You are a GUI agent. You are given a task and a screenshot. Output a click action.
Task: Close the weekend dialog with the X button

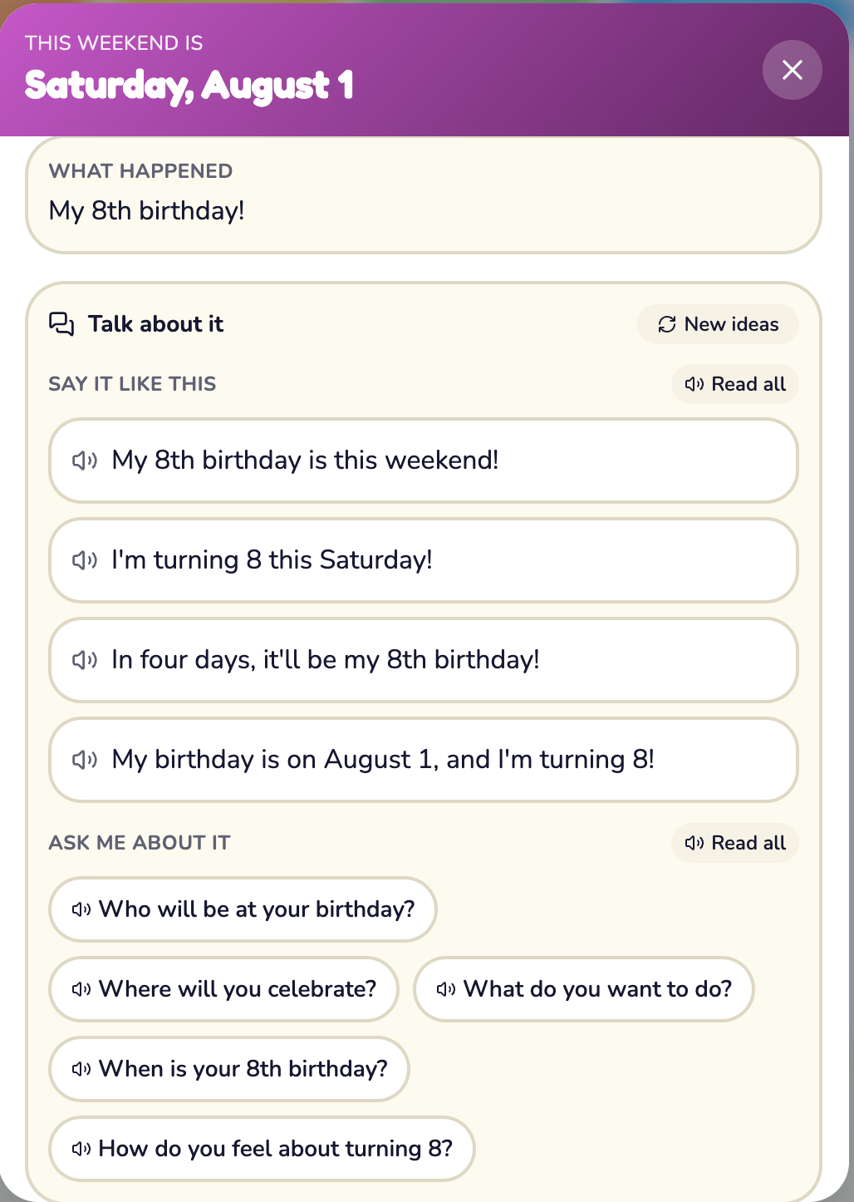click(793, 70)
